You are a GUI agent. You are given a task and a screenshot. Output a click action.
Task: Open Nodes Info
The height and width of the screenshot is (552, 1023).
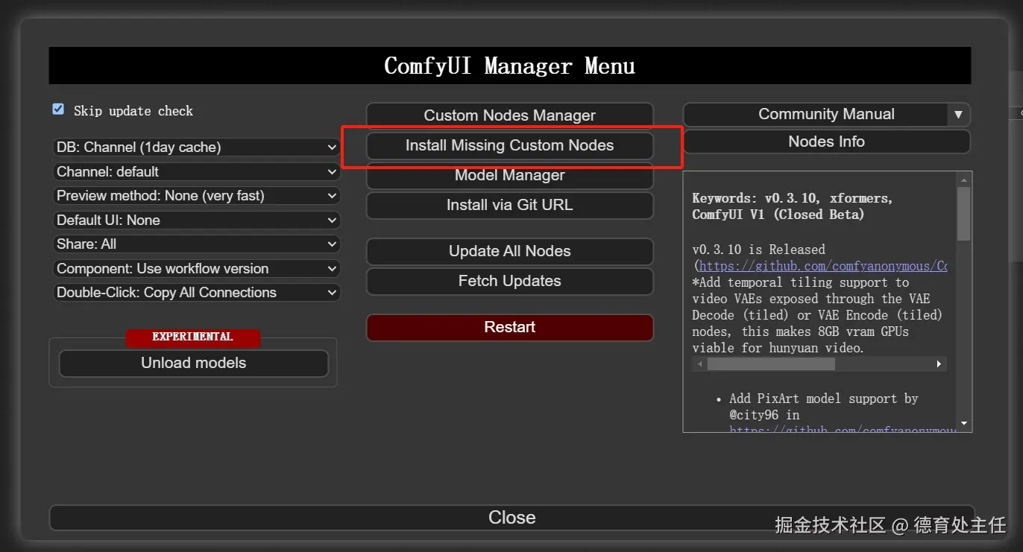click(x=827, y=142)
